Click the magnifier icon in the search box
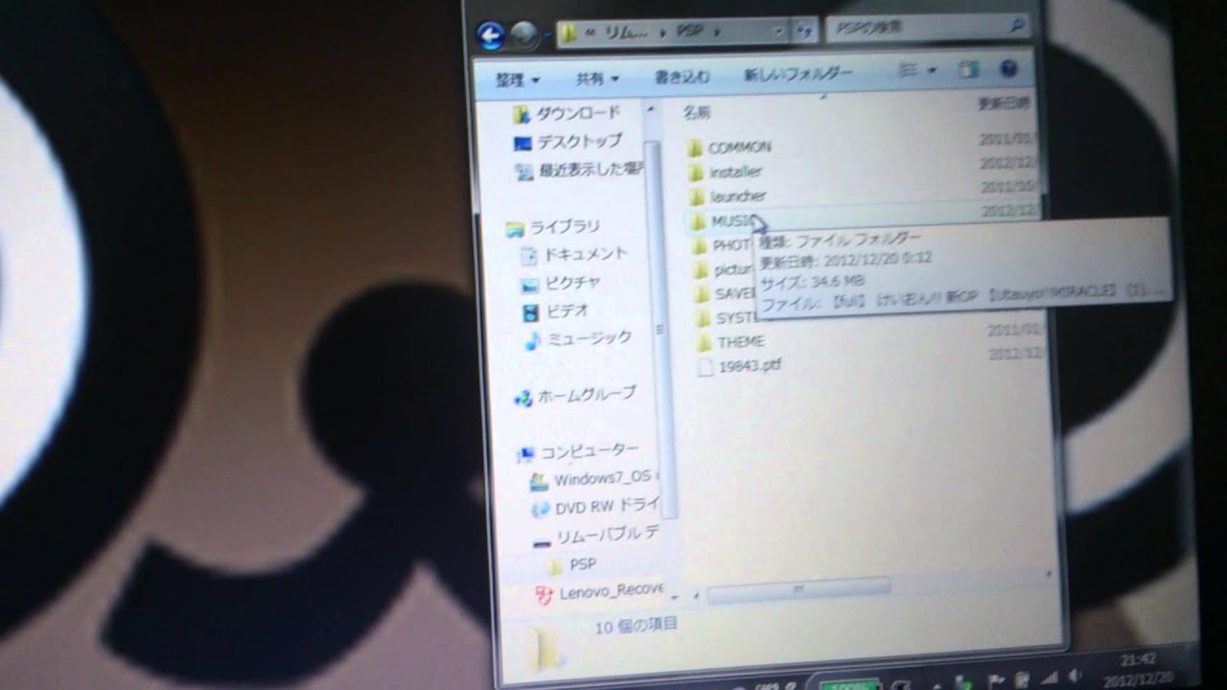Screen dimensions: 1227x690 coord(1017,27)
